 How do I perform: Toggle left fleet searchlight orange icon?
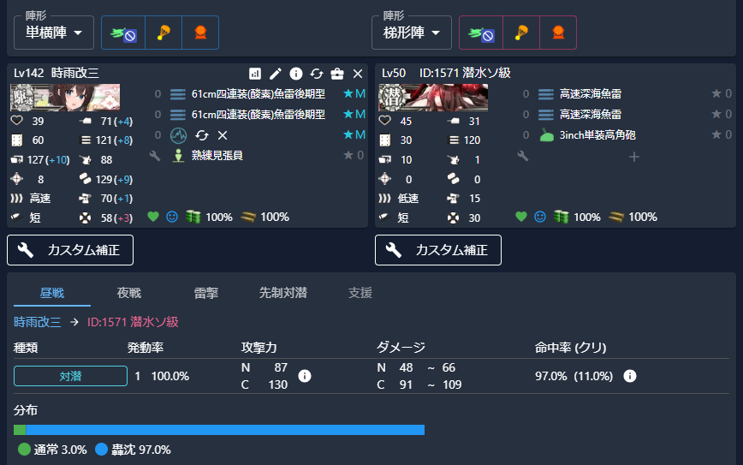pyautogui.click(x=200, y=33)
